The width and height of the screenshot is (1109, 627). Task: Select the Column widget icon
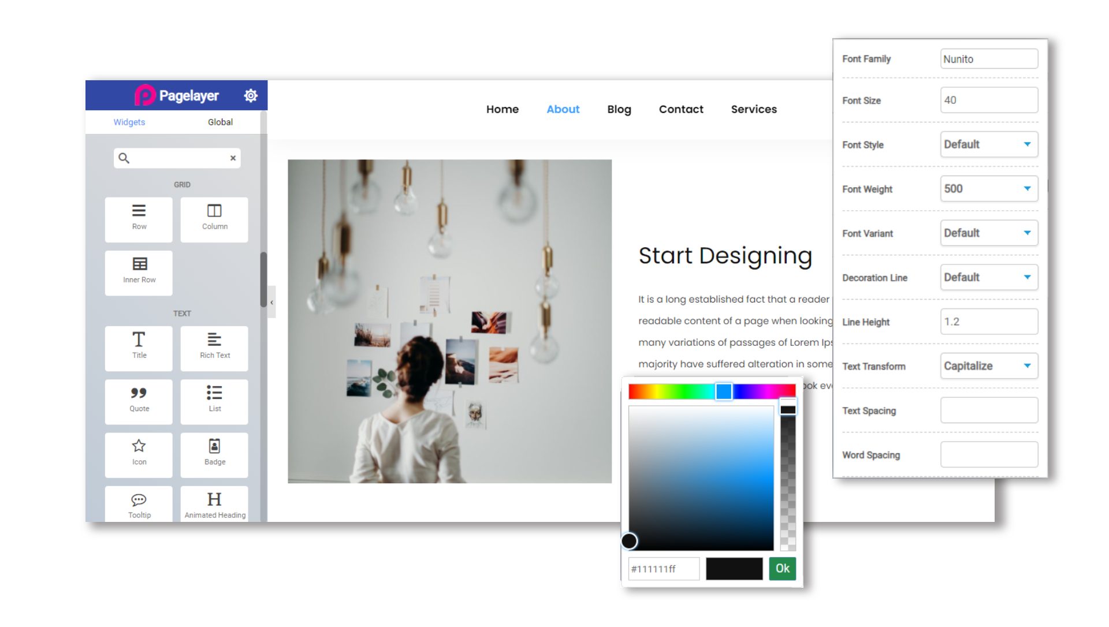[x=214, y=211]
